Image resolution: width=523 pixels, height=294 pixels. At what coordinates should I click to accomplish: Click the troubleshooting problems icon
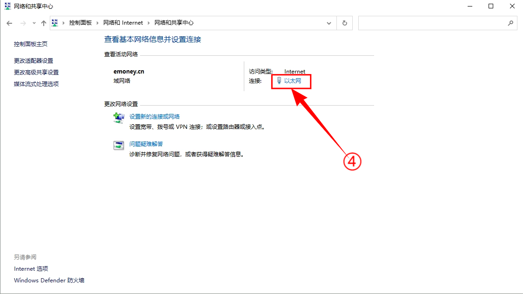[x=119, y=145]
